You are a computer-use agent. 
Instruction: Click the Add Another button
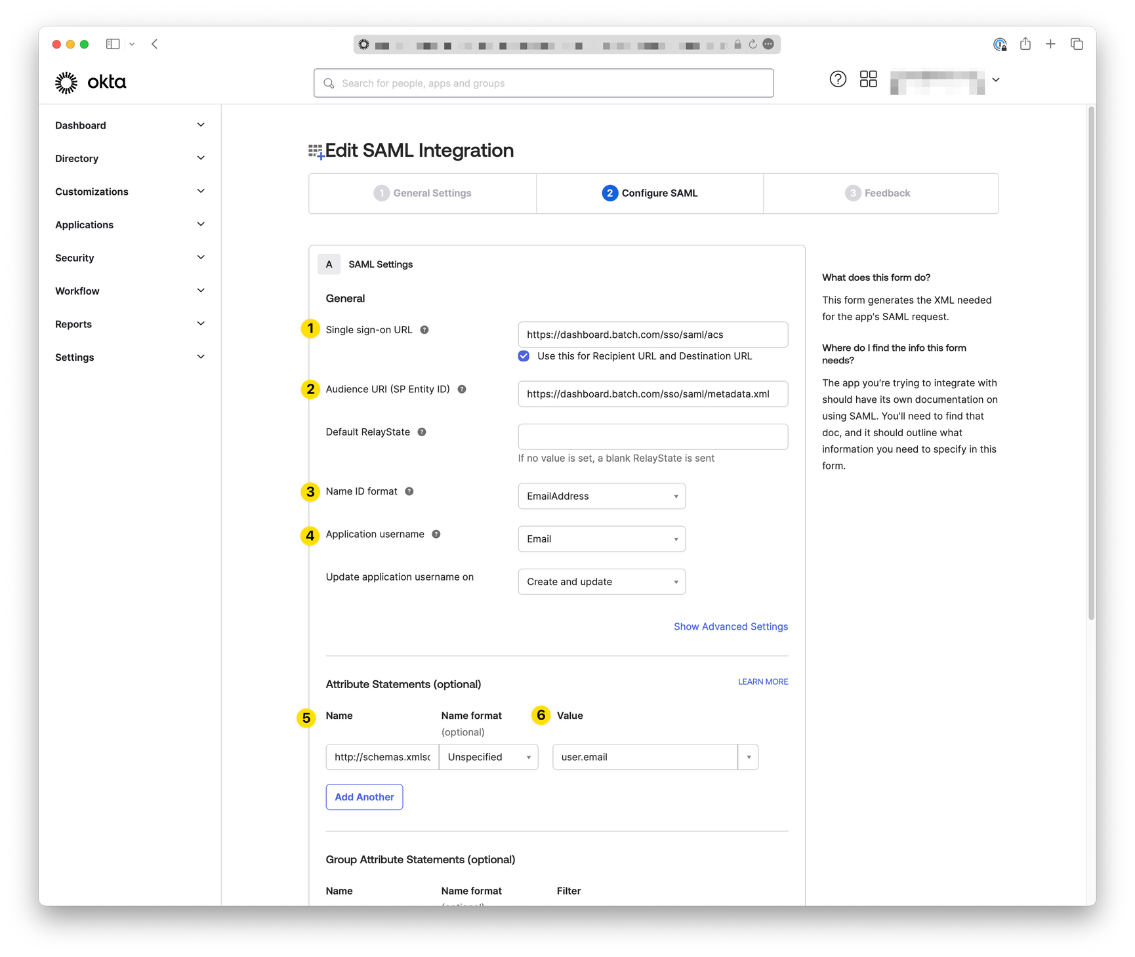tap(364, 797)
